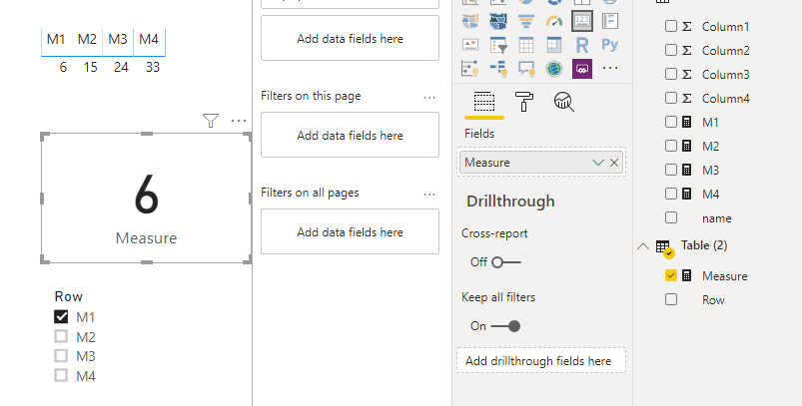Check the name field checkbox
Viewport: 802px width, 406px height.
[x=671, y=217]
